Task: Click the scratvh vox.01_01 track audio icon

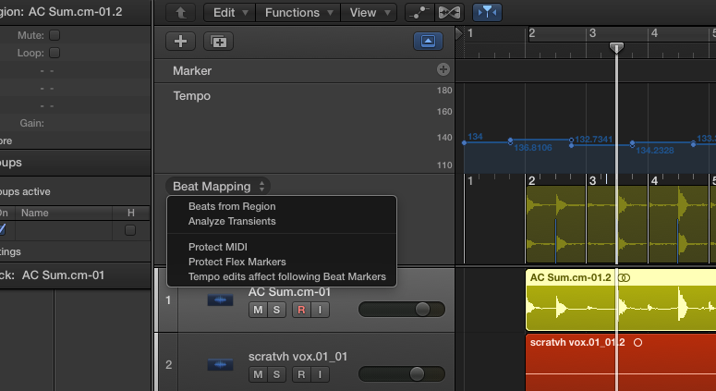Action: click(220, 364)
